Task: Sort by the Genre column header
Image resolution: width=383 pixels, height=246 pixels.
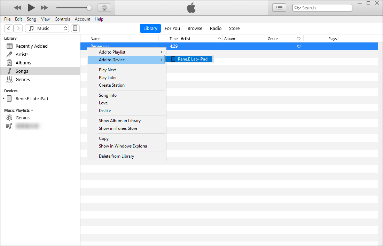Action: 280,39
